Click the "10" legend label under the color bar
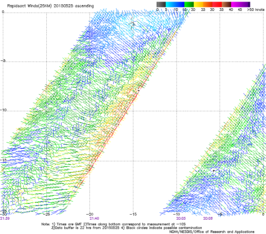 click(x=176, y=10)
